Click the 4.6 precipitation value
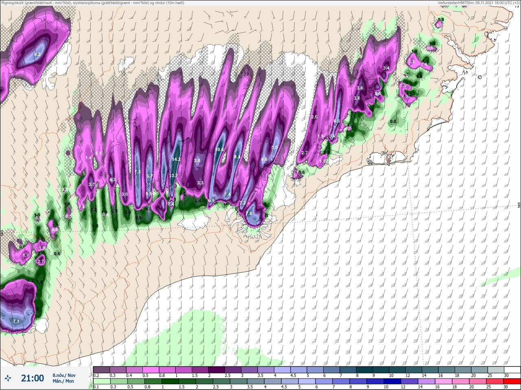Viewport: 521px width, 390px height. (x=264, y=159)
